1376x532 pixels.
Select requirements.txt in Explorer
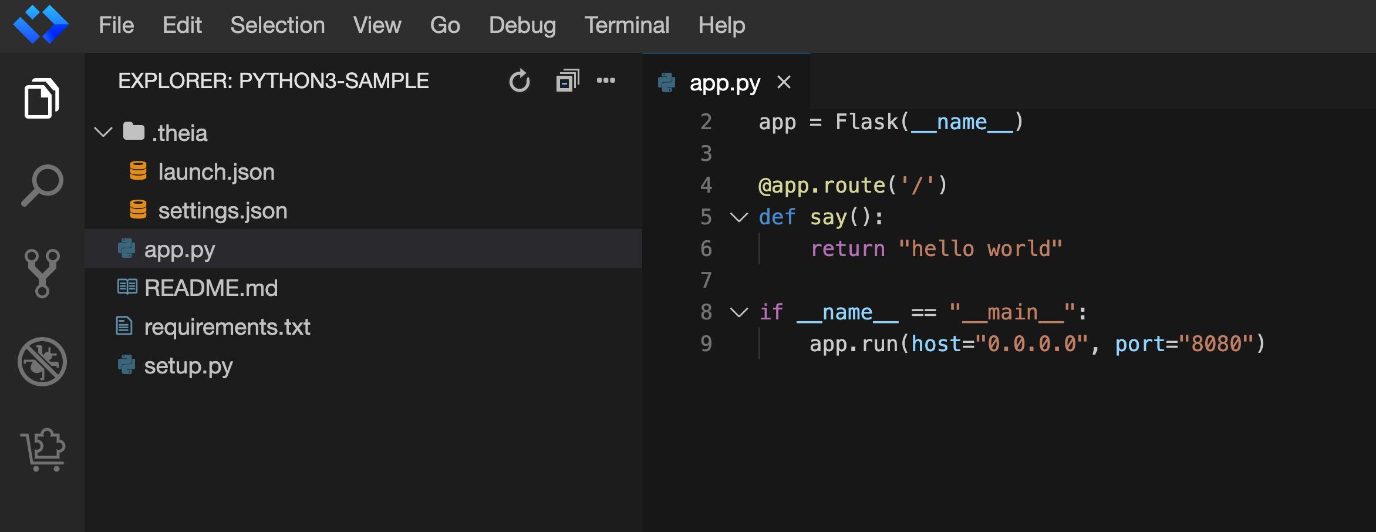click(227, 326)
